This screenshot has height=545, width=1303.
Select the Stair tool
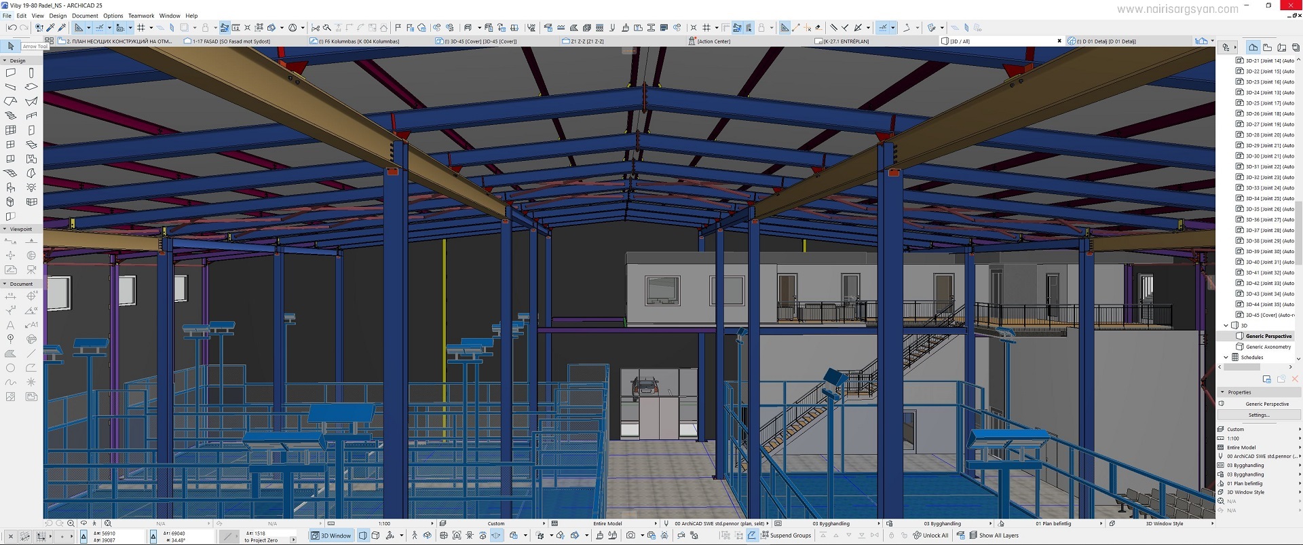click(x=11, y=116)
